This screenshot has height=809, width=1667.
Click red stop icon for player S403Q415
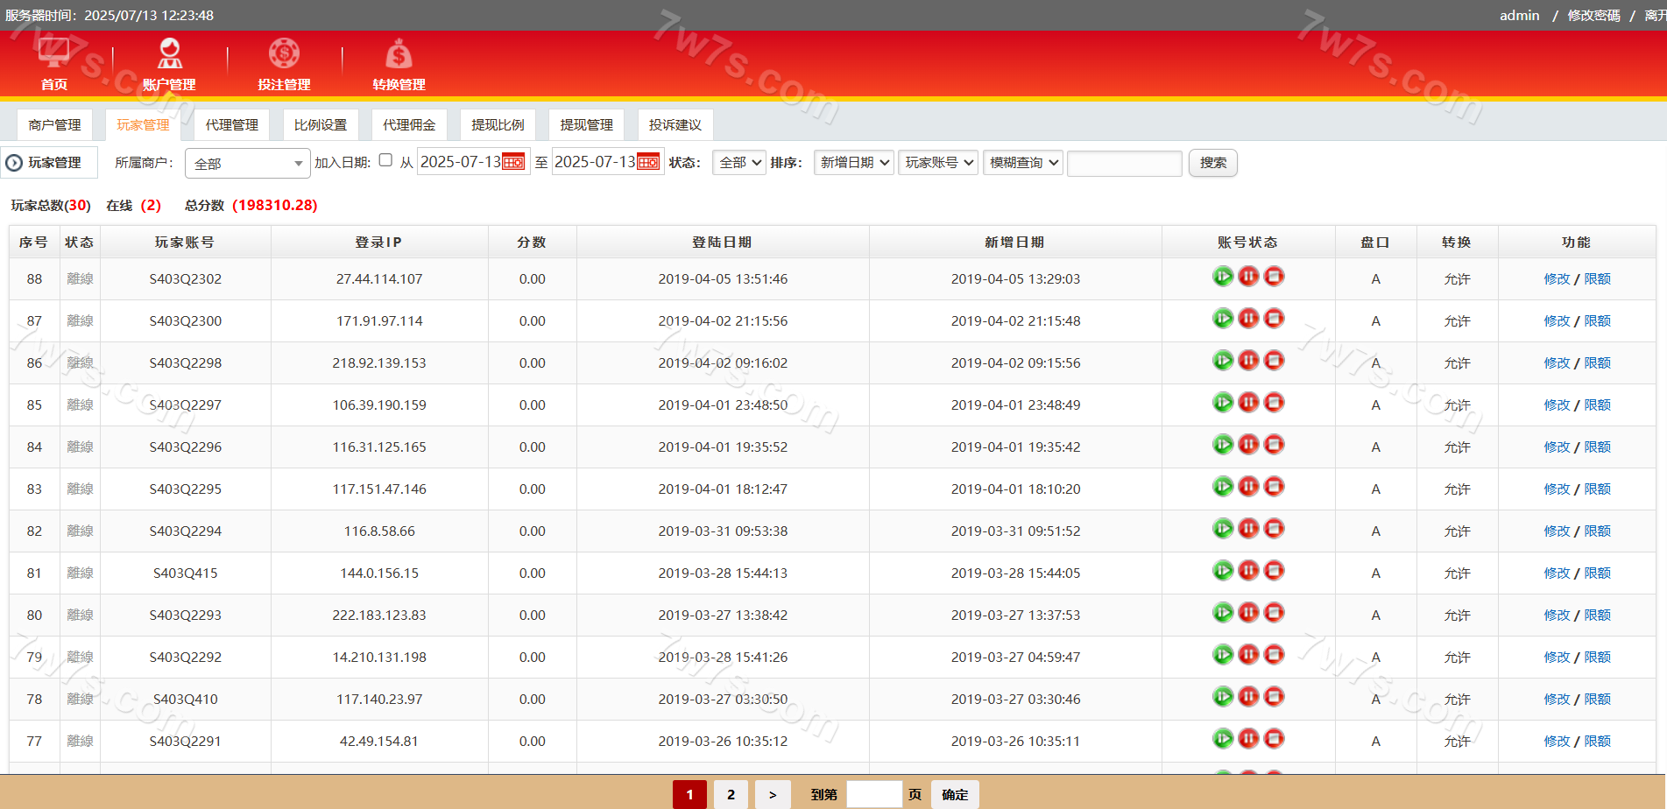click(x=1275, y=571)
